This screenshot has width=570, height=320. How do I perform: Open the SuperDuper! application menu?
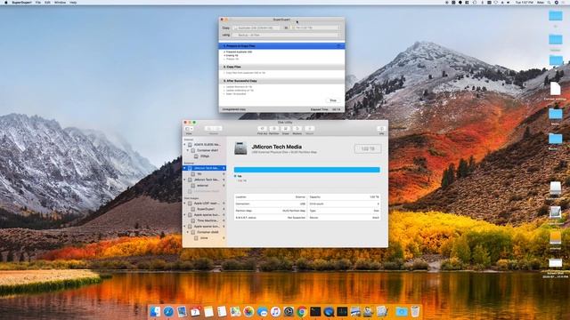[x=21, y=2]
